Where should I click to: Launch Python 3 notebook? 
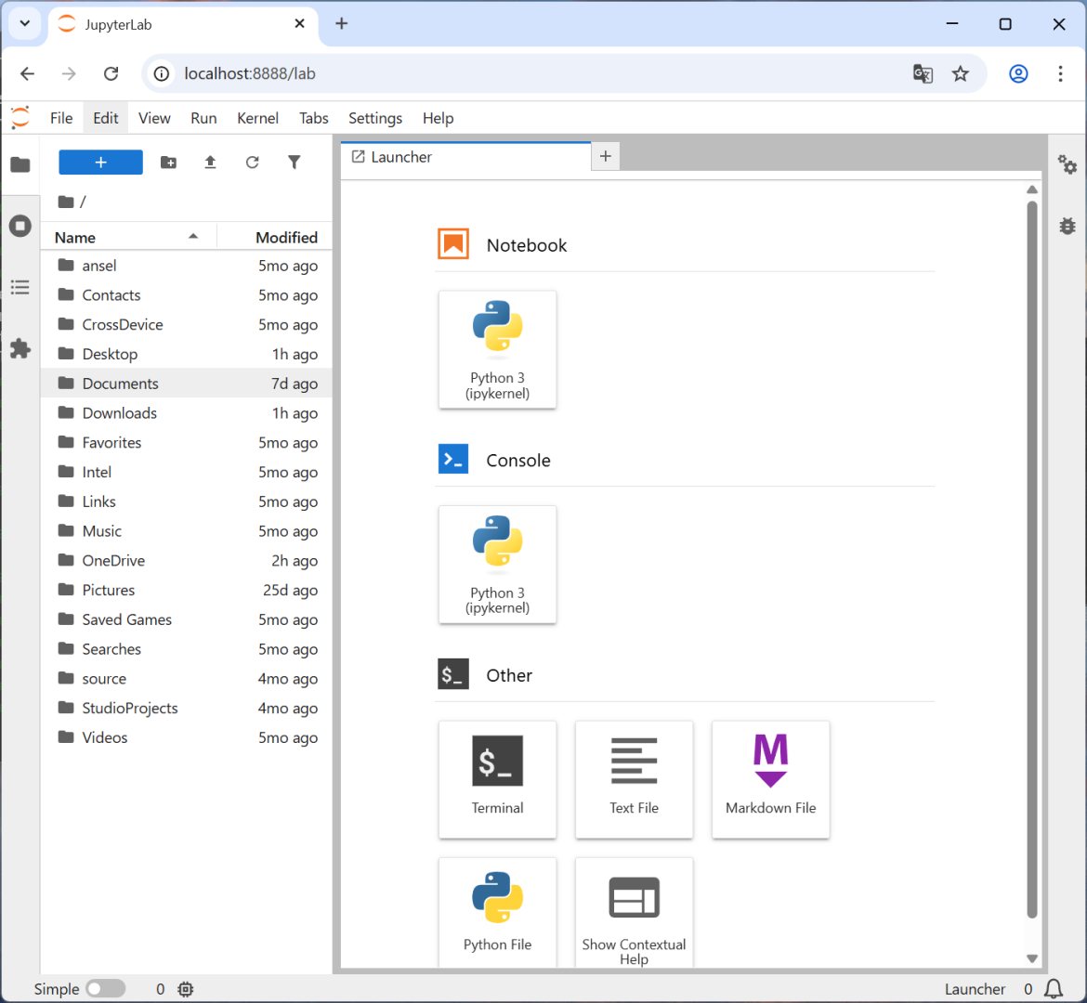click(x=497, y=349)
